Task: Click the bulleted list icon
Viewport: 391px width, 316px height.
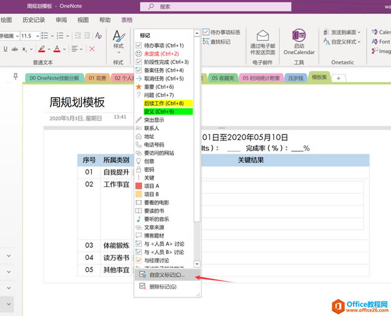Action: pos(45,36)
